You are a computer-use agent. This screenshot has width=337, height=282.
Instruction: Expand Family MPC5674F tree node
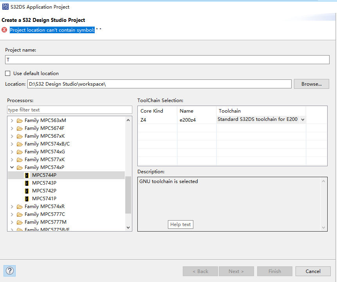tap(12, 128)
